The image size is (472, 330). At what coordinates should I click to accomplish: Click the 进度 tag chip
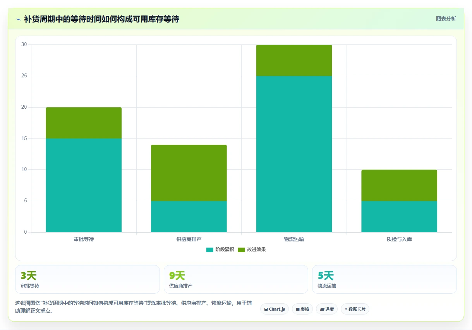[327, 309]
